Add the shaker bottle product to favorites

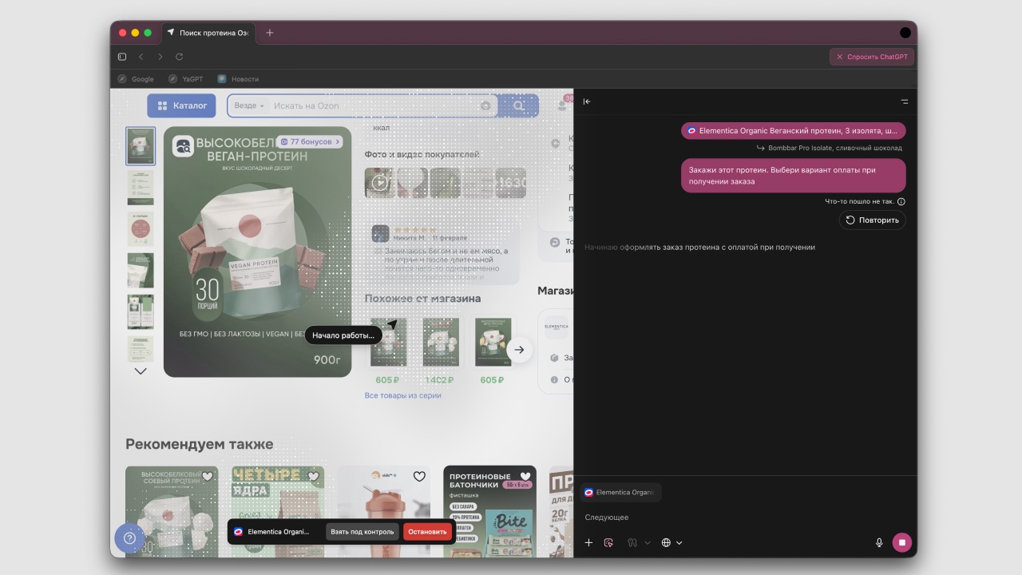[419, 477]
